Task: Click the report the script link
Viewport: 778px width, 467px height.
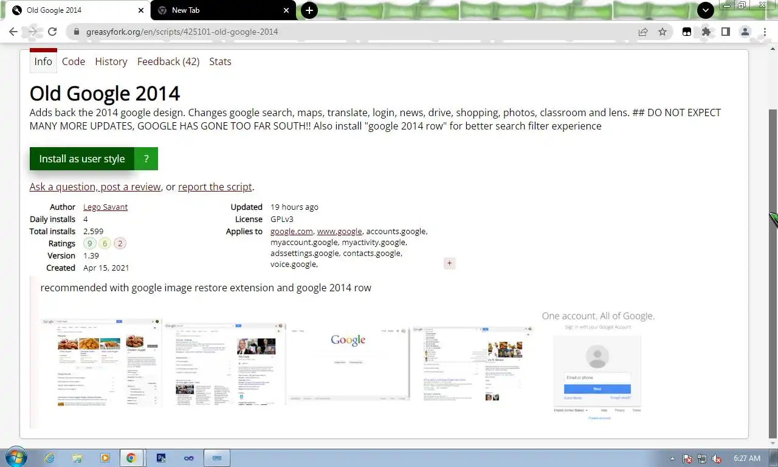Action: 215,187
